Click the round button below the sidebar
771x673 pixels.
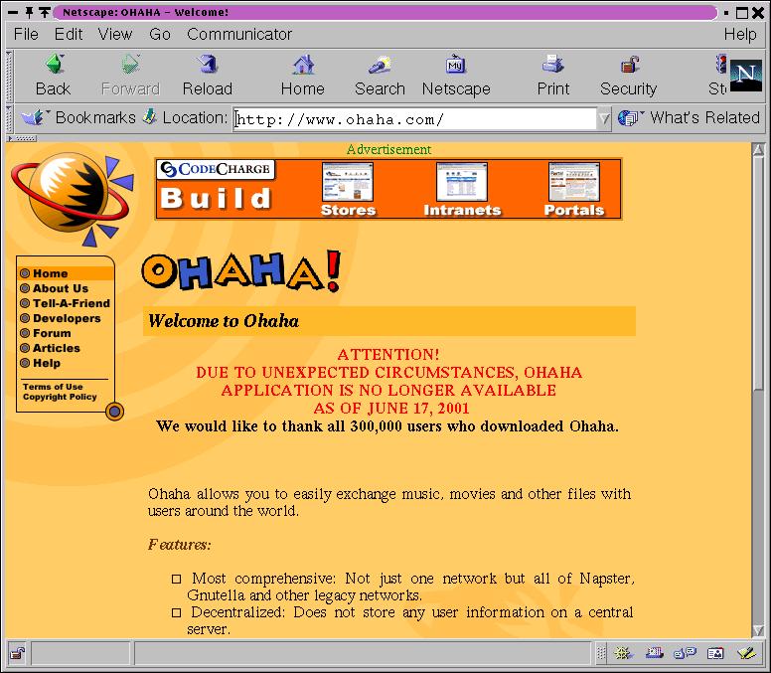114,412
